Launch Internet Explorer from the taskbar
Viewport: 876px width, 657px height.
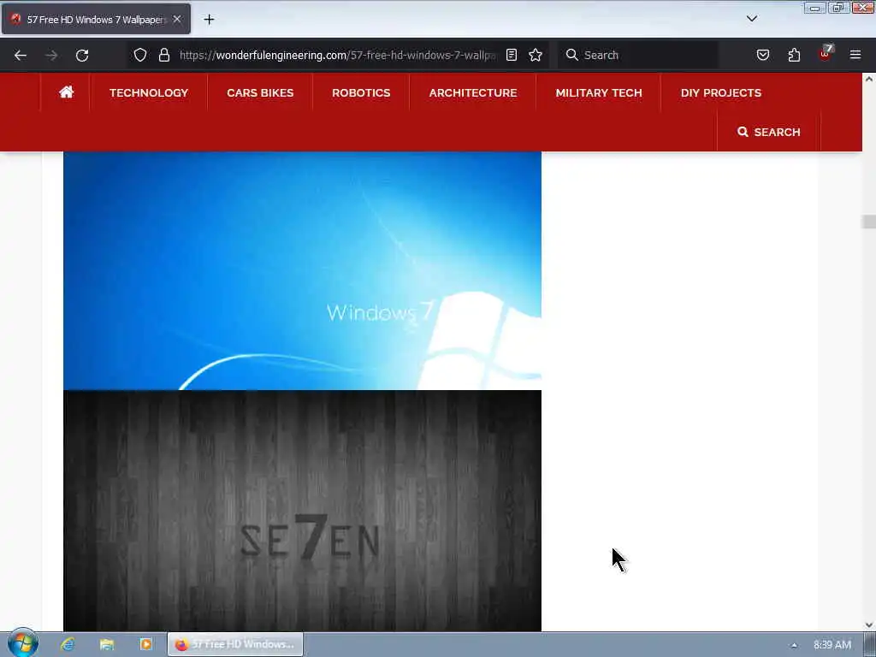click(68, 644)
